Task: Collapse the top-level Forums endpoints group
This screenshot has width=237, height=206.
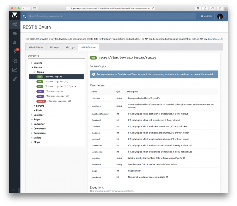Action: pos(37,67)
